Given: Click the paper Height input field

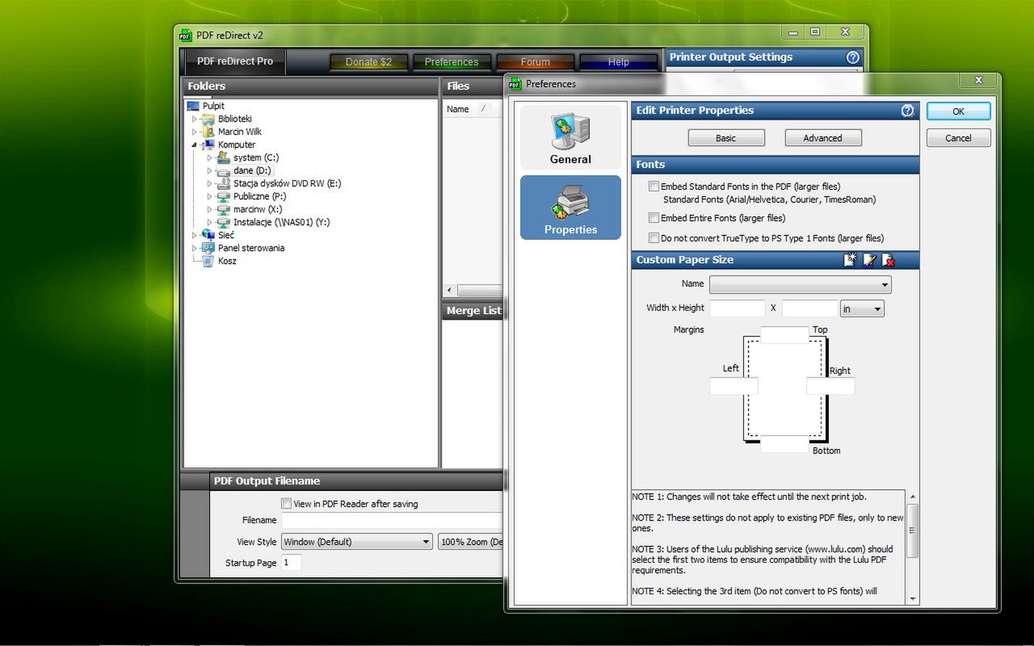Looking at the screenshot, I should click(x=809, y=308).
